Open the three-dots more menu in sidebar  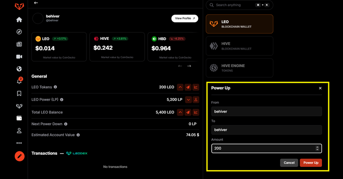pyautogui.click(x=19, y=143)
